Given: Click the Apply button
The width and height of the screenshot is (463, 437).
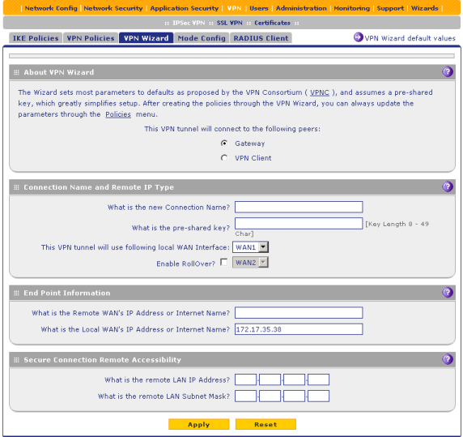Looking at the screenshot, I should (199, 424).
